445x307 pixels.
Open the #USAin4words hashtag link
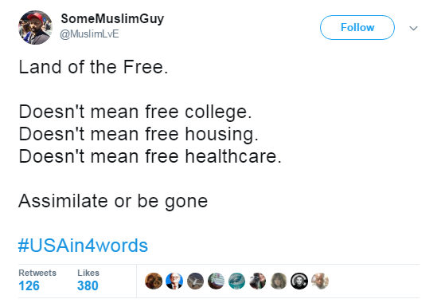(83, 246)
